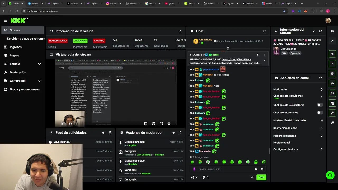338x190 pixels.
Task: Open the hamburger menu beside Kick logo
Action: click(6, 21)
